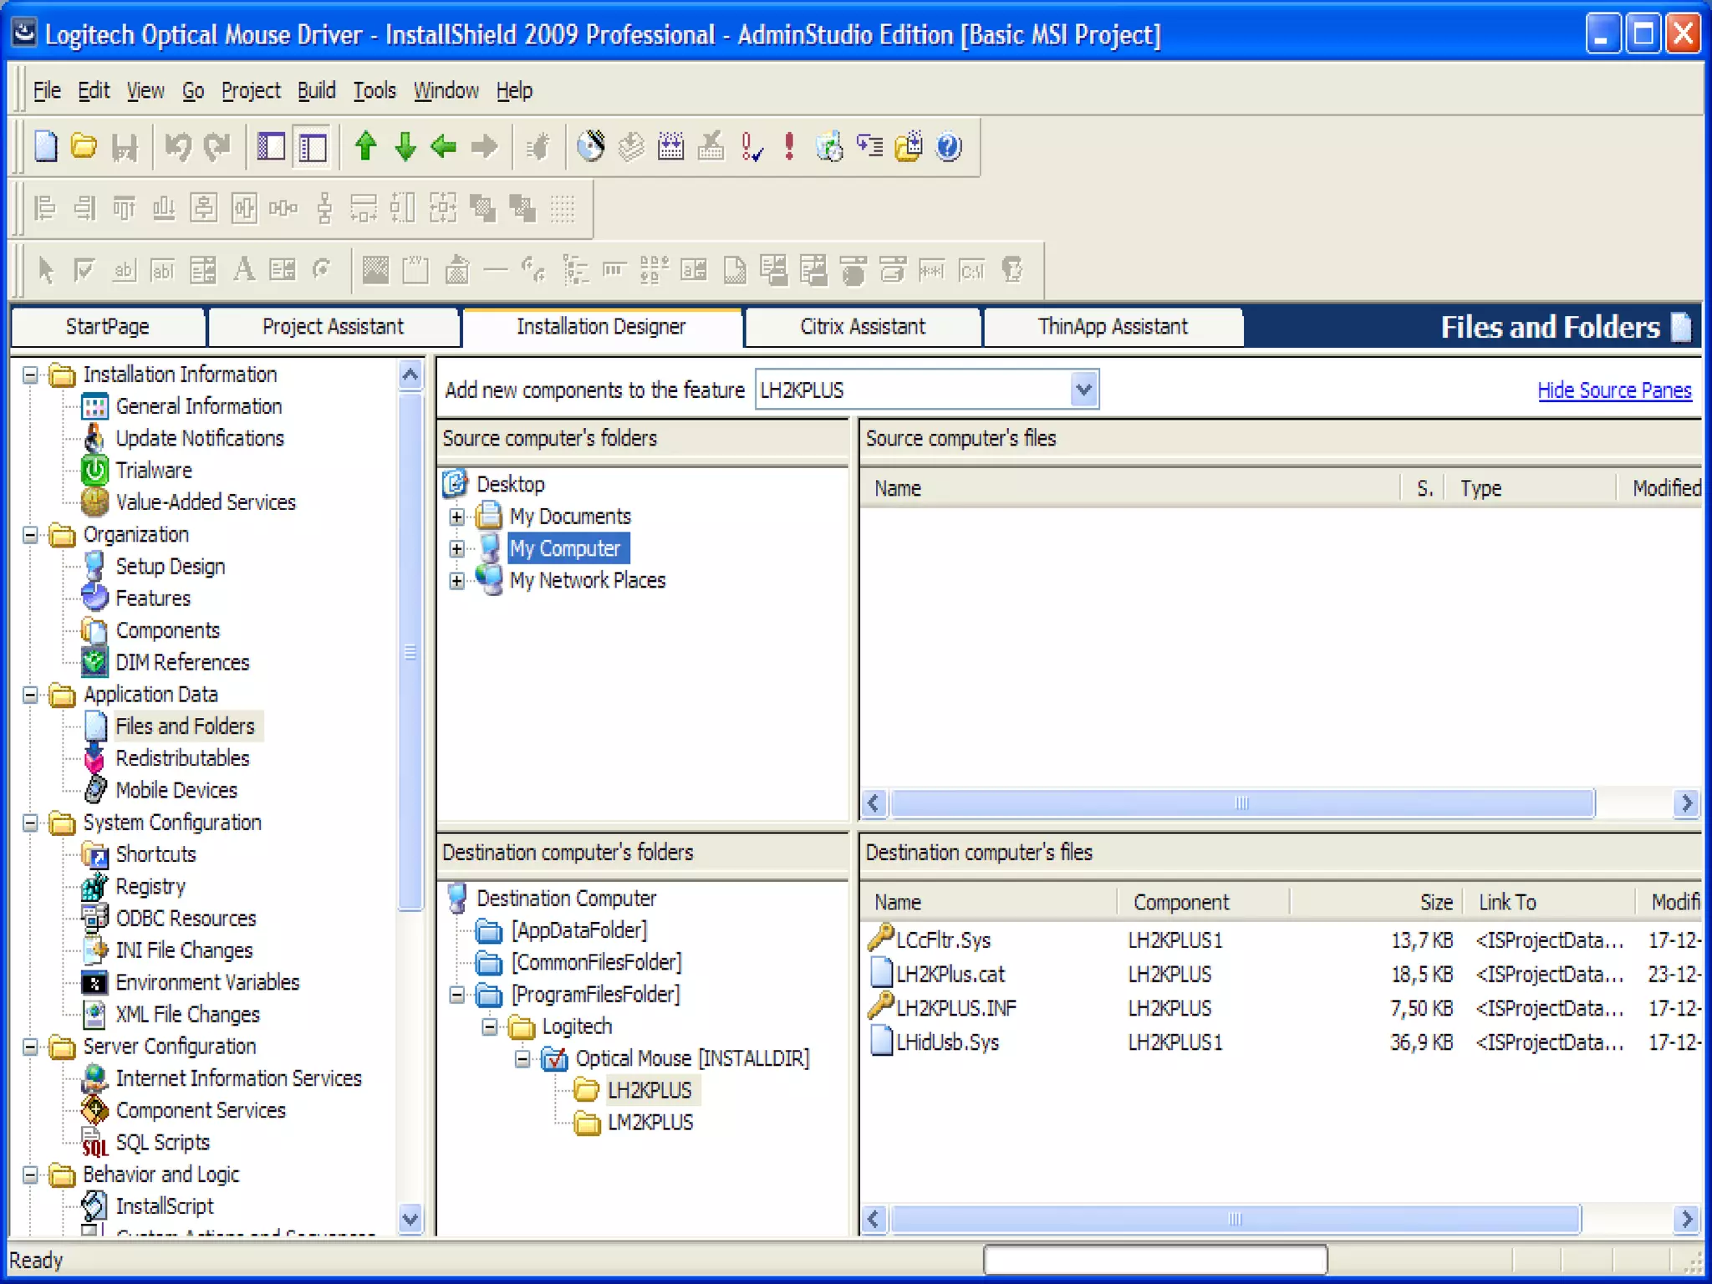The image size is (1712, 1284).
Task: Open the DIM References view
Action: tap(182, 662)
